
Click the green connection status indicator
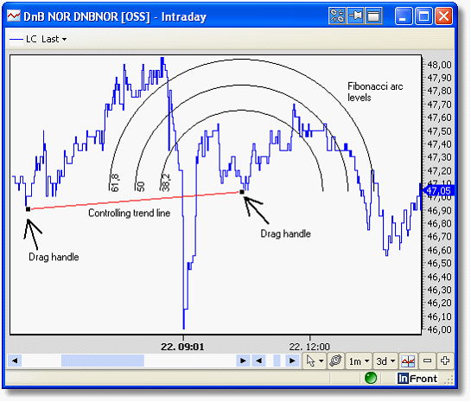371,378
